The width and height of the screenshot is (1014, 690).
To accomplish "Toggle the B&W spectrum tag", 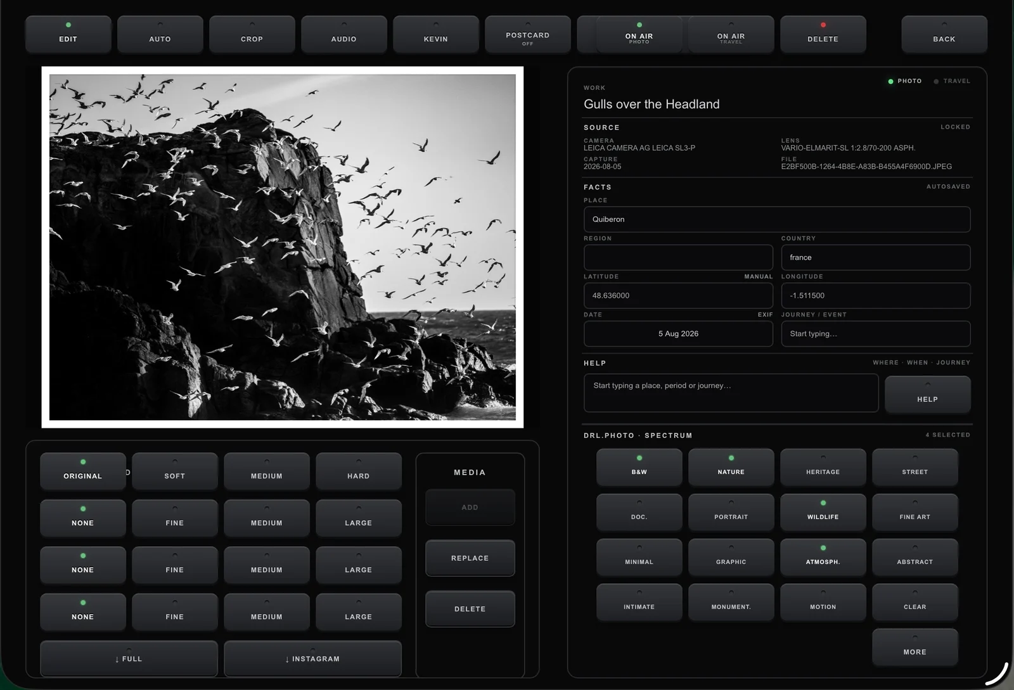I will 639,467.
